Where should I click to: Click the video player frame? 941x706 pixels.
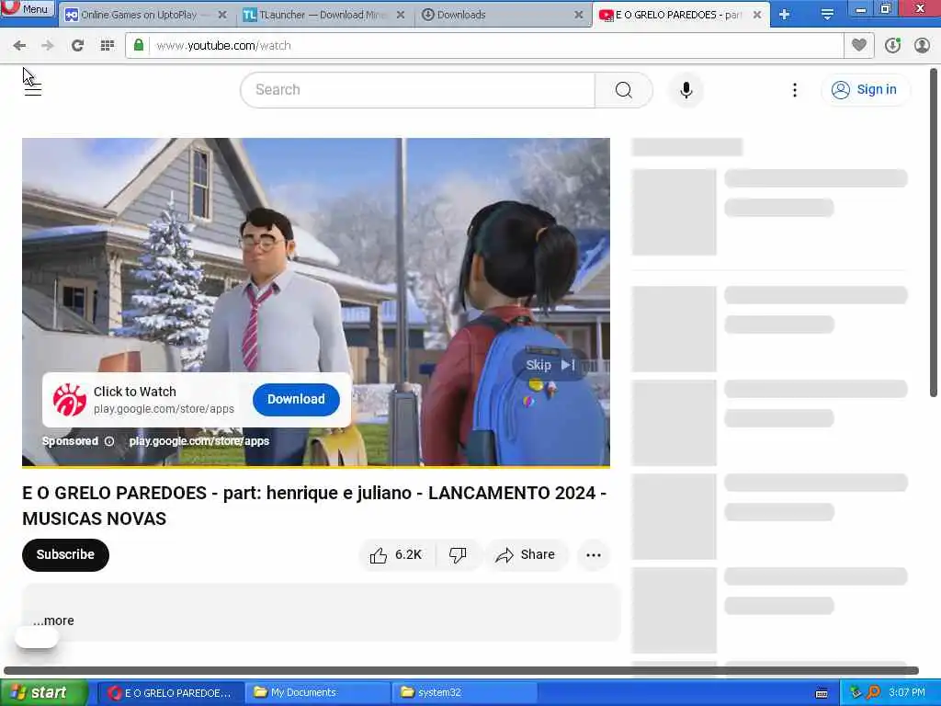316,302
